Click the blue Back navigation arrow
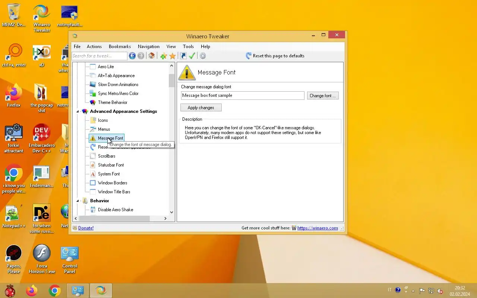 point(132,56)
